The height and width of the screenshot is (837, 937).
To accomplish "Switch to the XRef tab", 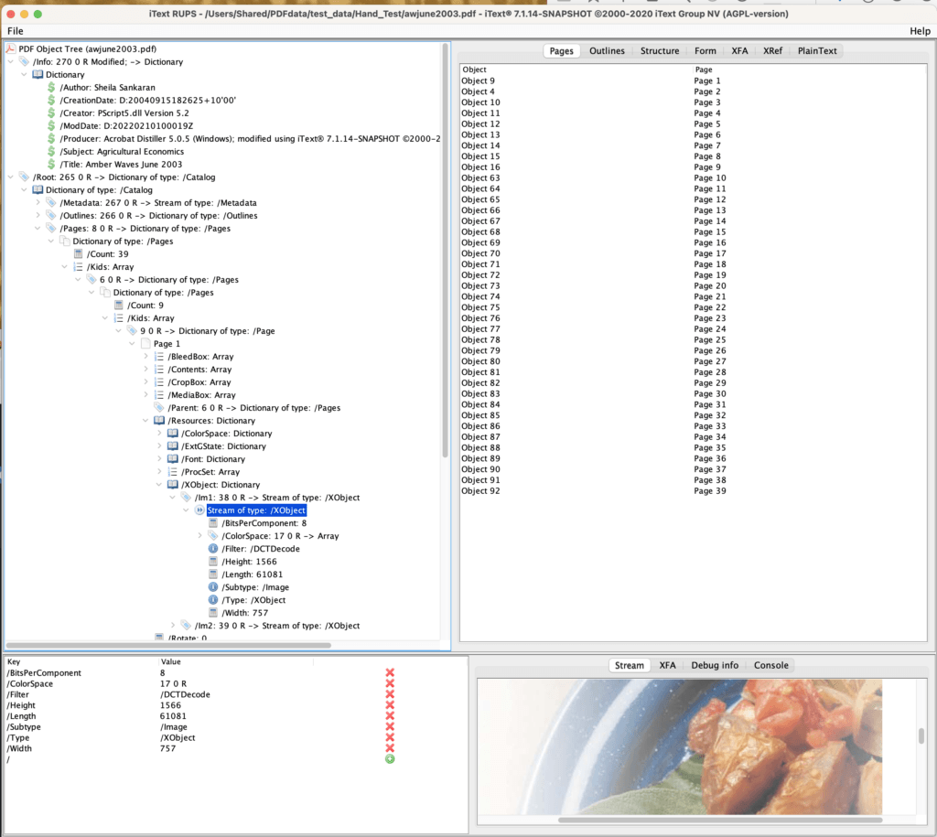I will [x=772, y=50].
